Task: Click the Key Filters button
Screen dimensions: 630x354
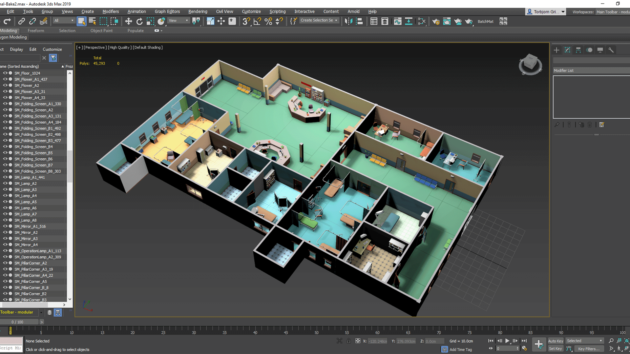Action: pyautogui.click(x=589, y=349)
